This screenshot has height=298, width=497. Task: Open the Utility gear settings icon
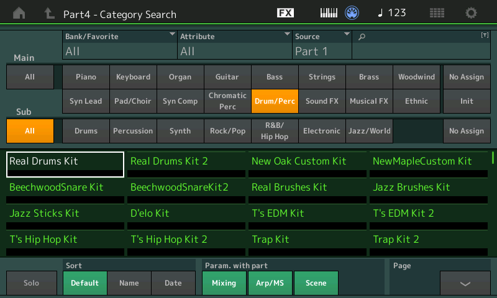(x=472, y=13)
